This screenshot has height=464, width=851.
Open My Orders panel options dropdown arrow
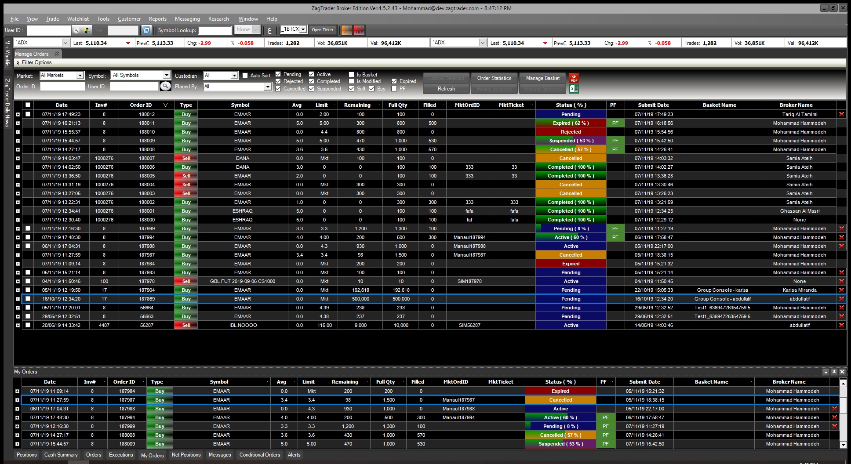[826, 372]
